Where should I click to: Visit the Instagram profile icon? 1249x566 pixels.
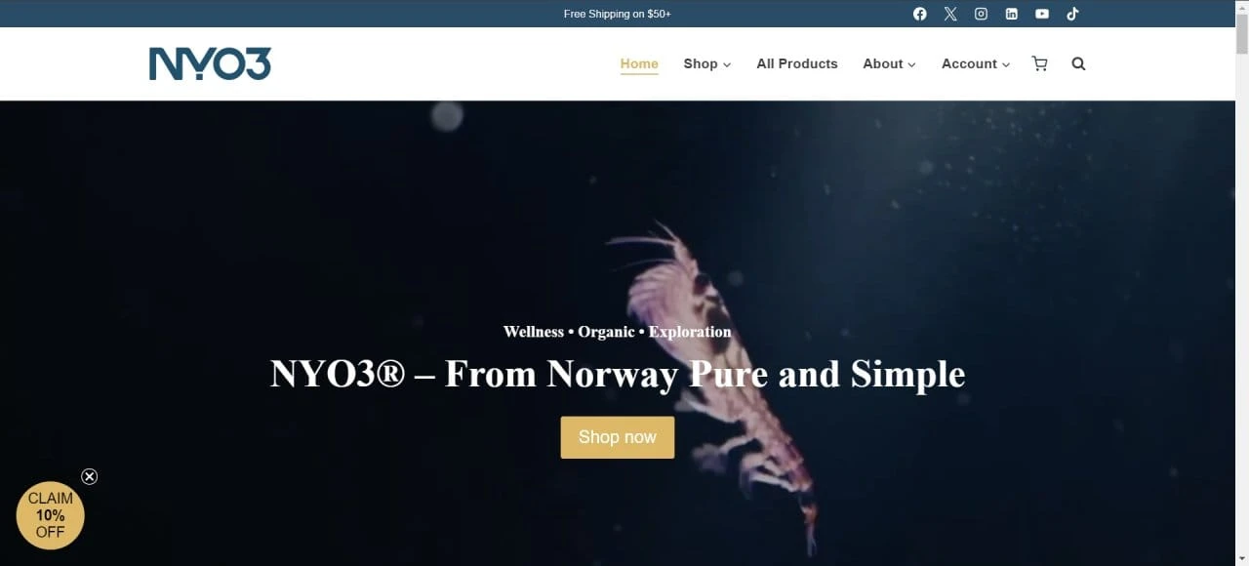click(981, 14)
